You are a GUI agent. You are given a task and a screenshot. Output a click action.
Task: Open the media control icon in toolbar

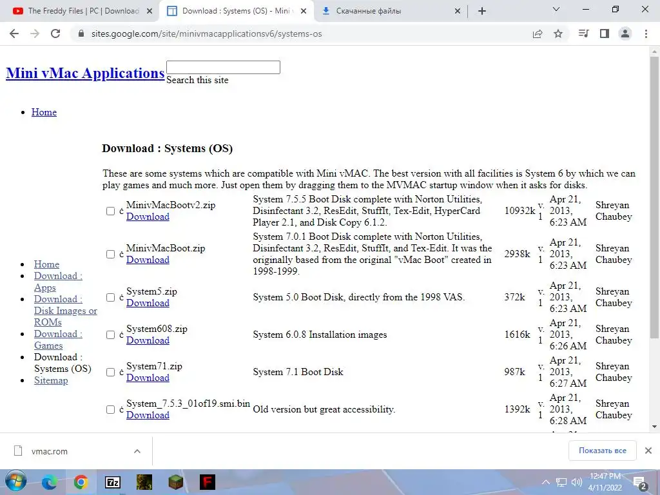click(583, 34)
